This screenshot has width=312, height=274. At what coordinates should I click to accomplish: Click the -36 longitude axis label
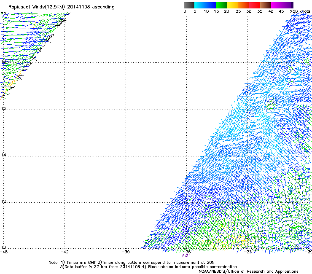[x=187, y=252]
